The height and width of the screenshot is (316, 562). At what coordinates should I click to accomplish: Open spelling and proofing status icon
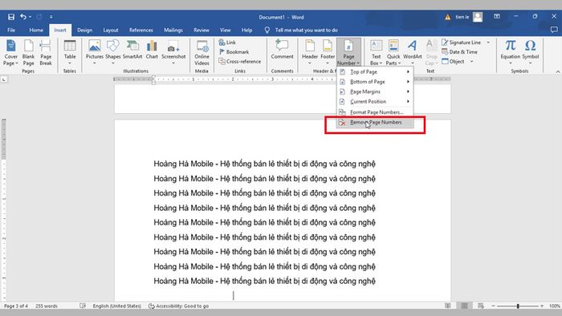pyautogui.click(x=83, y=306)
